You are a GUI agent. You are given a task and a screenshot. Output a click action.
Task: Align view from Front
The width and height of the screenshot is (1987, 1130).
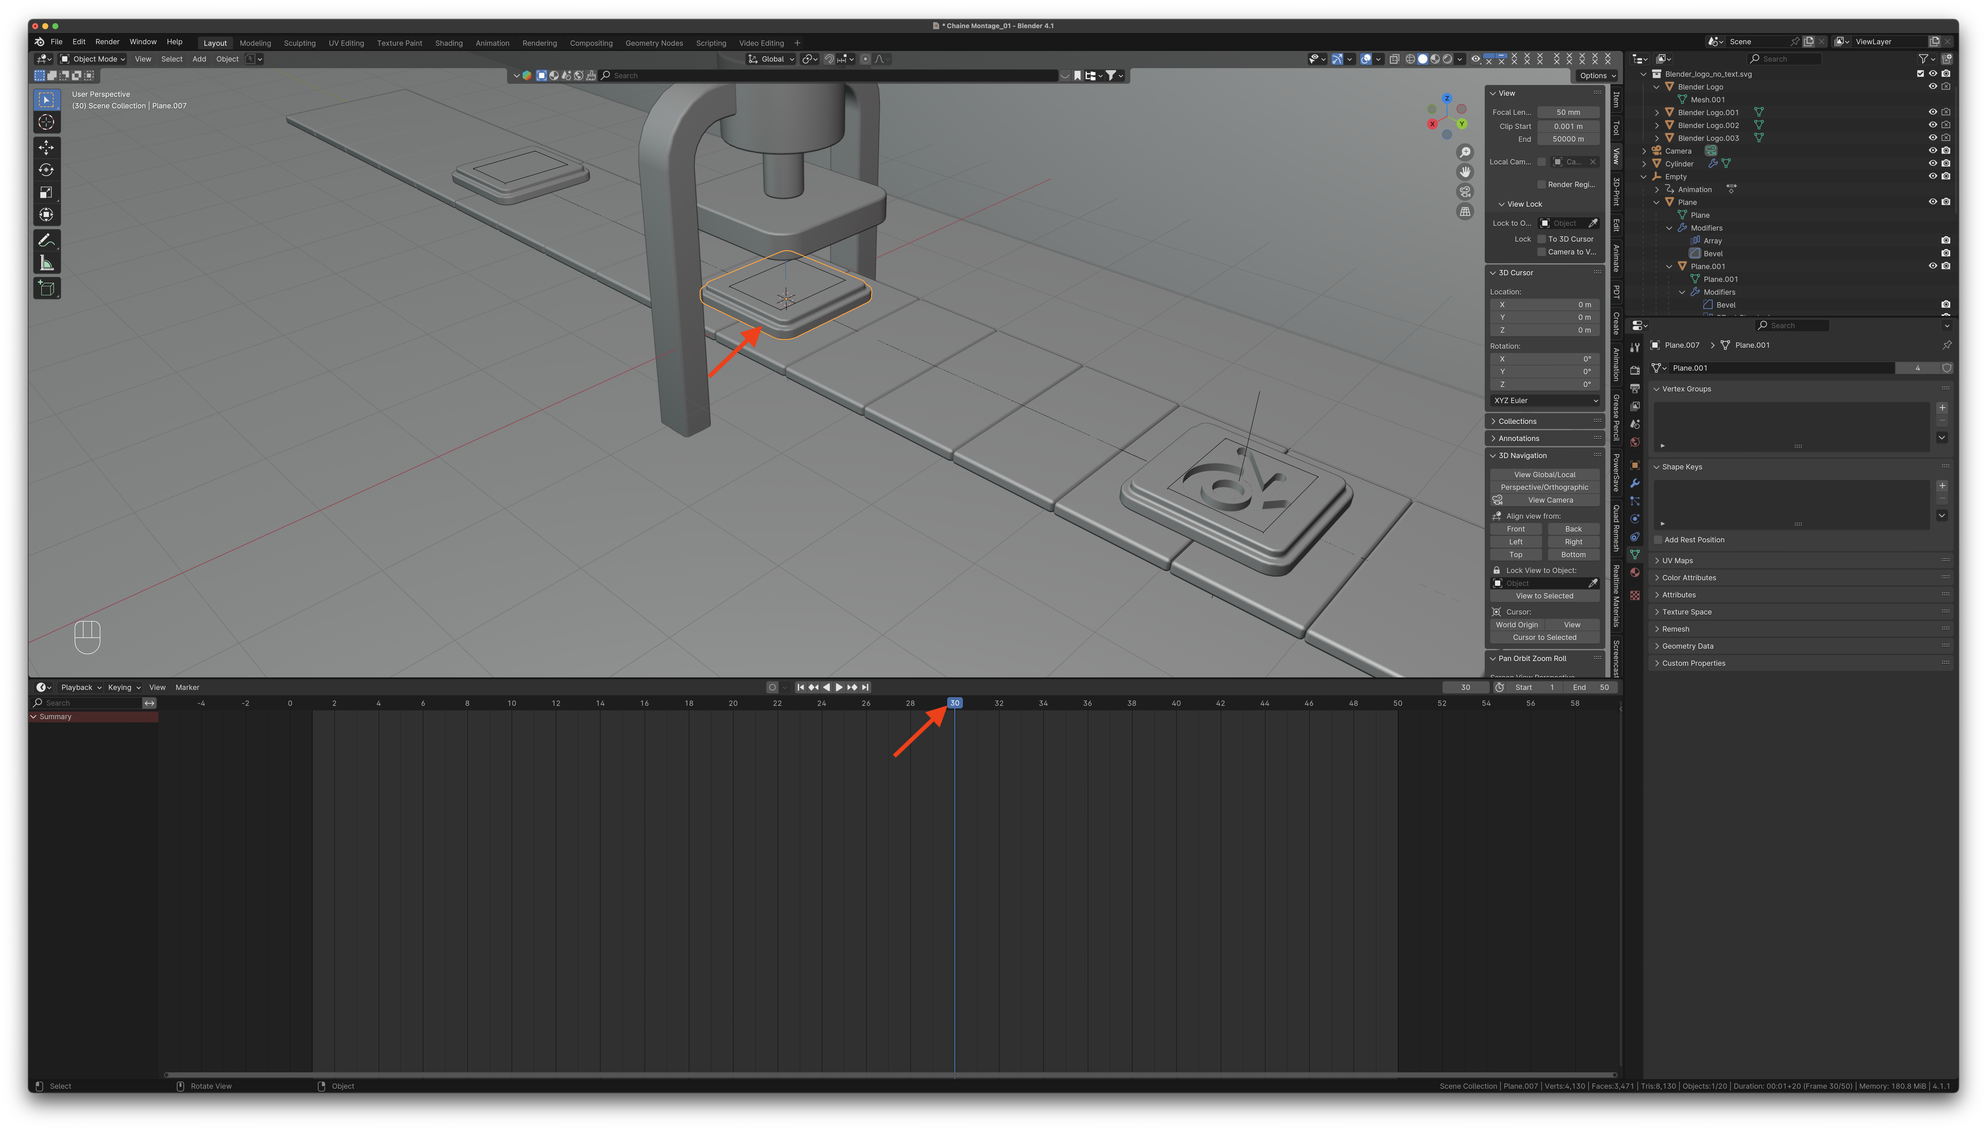pos(1516,529)
